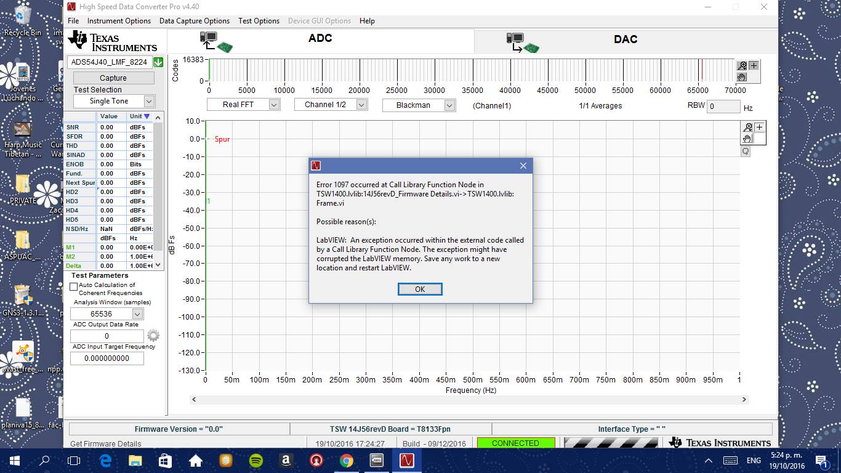Edit the ADS54J40_LMF_8224 device selection field

click(x=109, y=62)
